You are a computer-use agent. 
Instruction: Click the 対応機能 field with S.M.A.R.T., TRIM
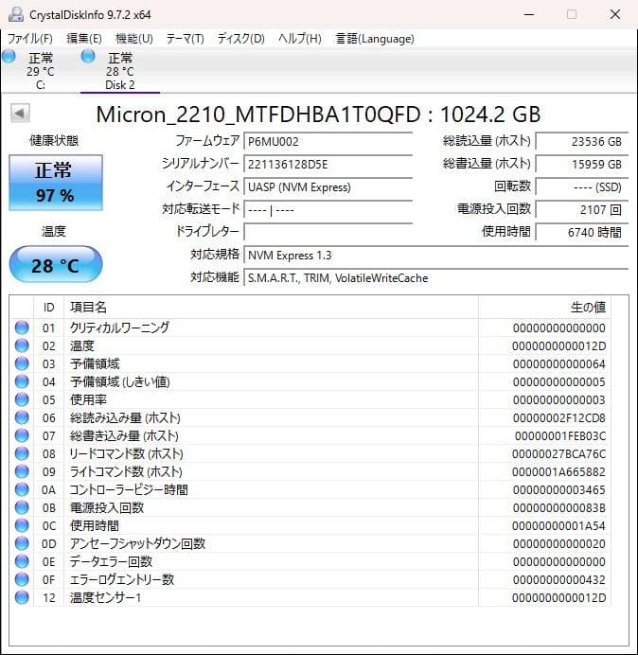[436, 277]
